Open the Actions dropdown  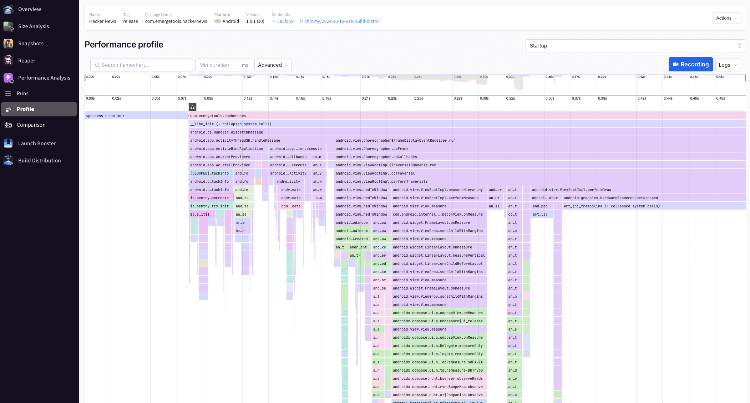click(726, 18)
